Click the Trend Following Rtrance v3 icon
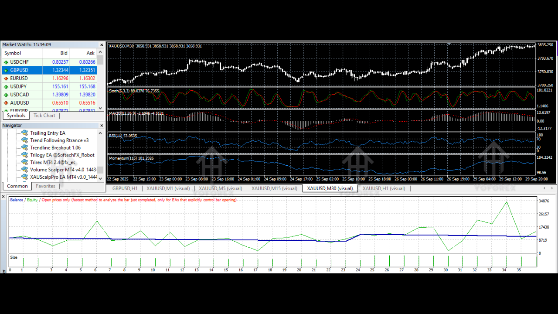The image size is (558, 314). tap(24, 140)
